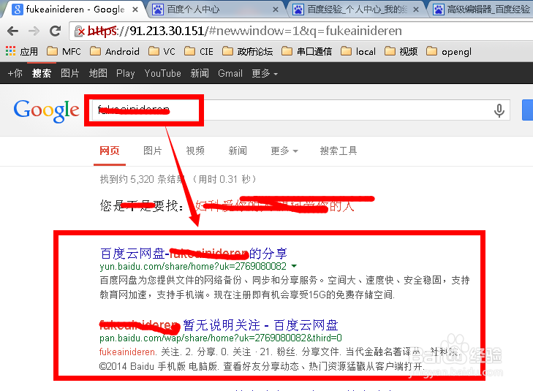Screen dimensions: 533x391
Task: Expand the 更多 results filter dropdown
Action: [284, 151]
